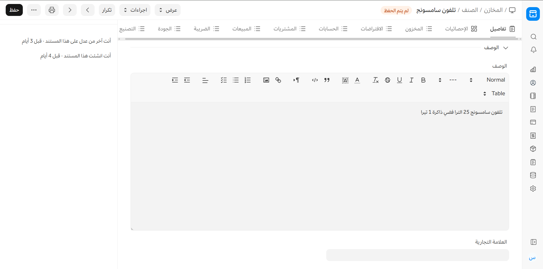The image size is (543, 269).
Task: Open the Table dropdown in editor
Action: coord(494,94)
